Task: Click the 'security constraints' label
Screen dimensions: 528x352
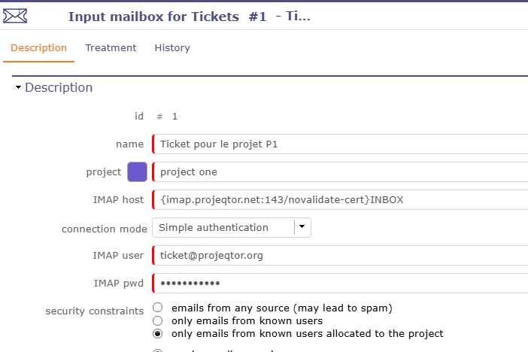Action: [94, 311]
